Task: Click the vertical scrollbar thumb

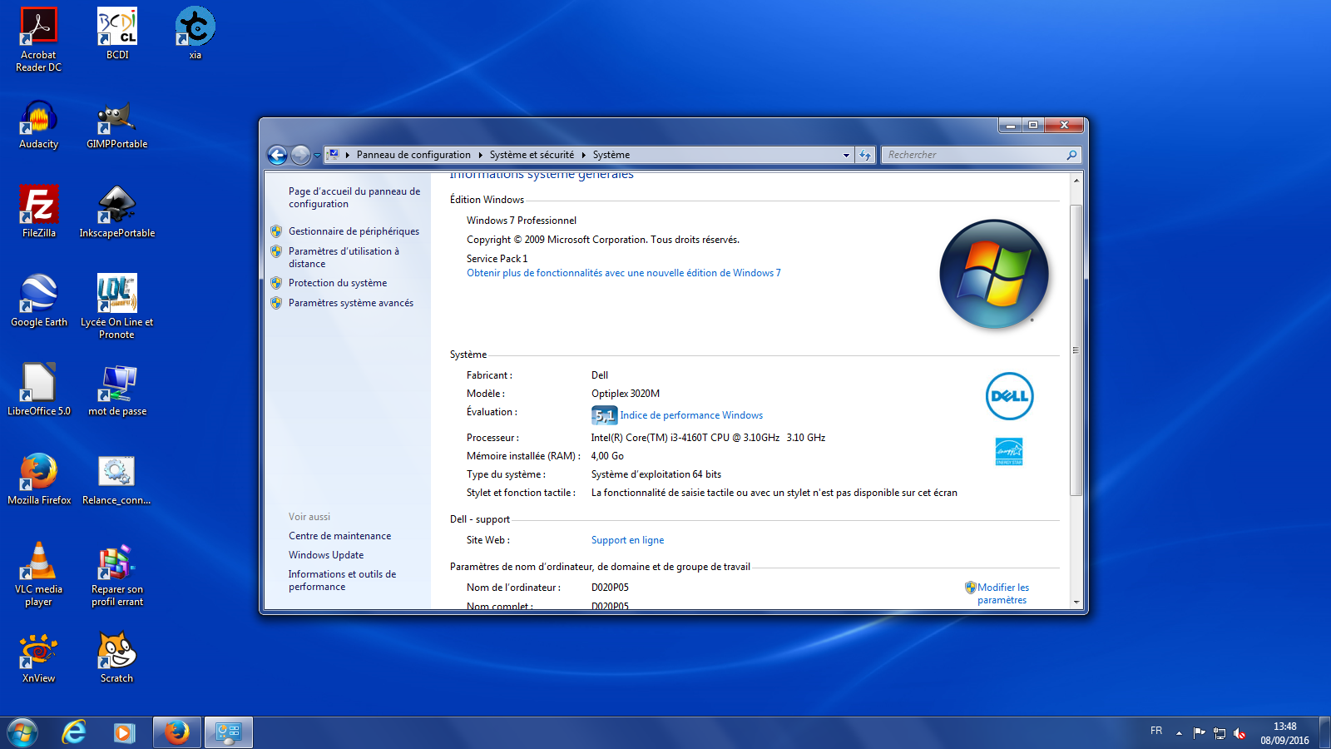Action: [x=1076, y=350]
